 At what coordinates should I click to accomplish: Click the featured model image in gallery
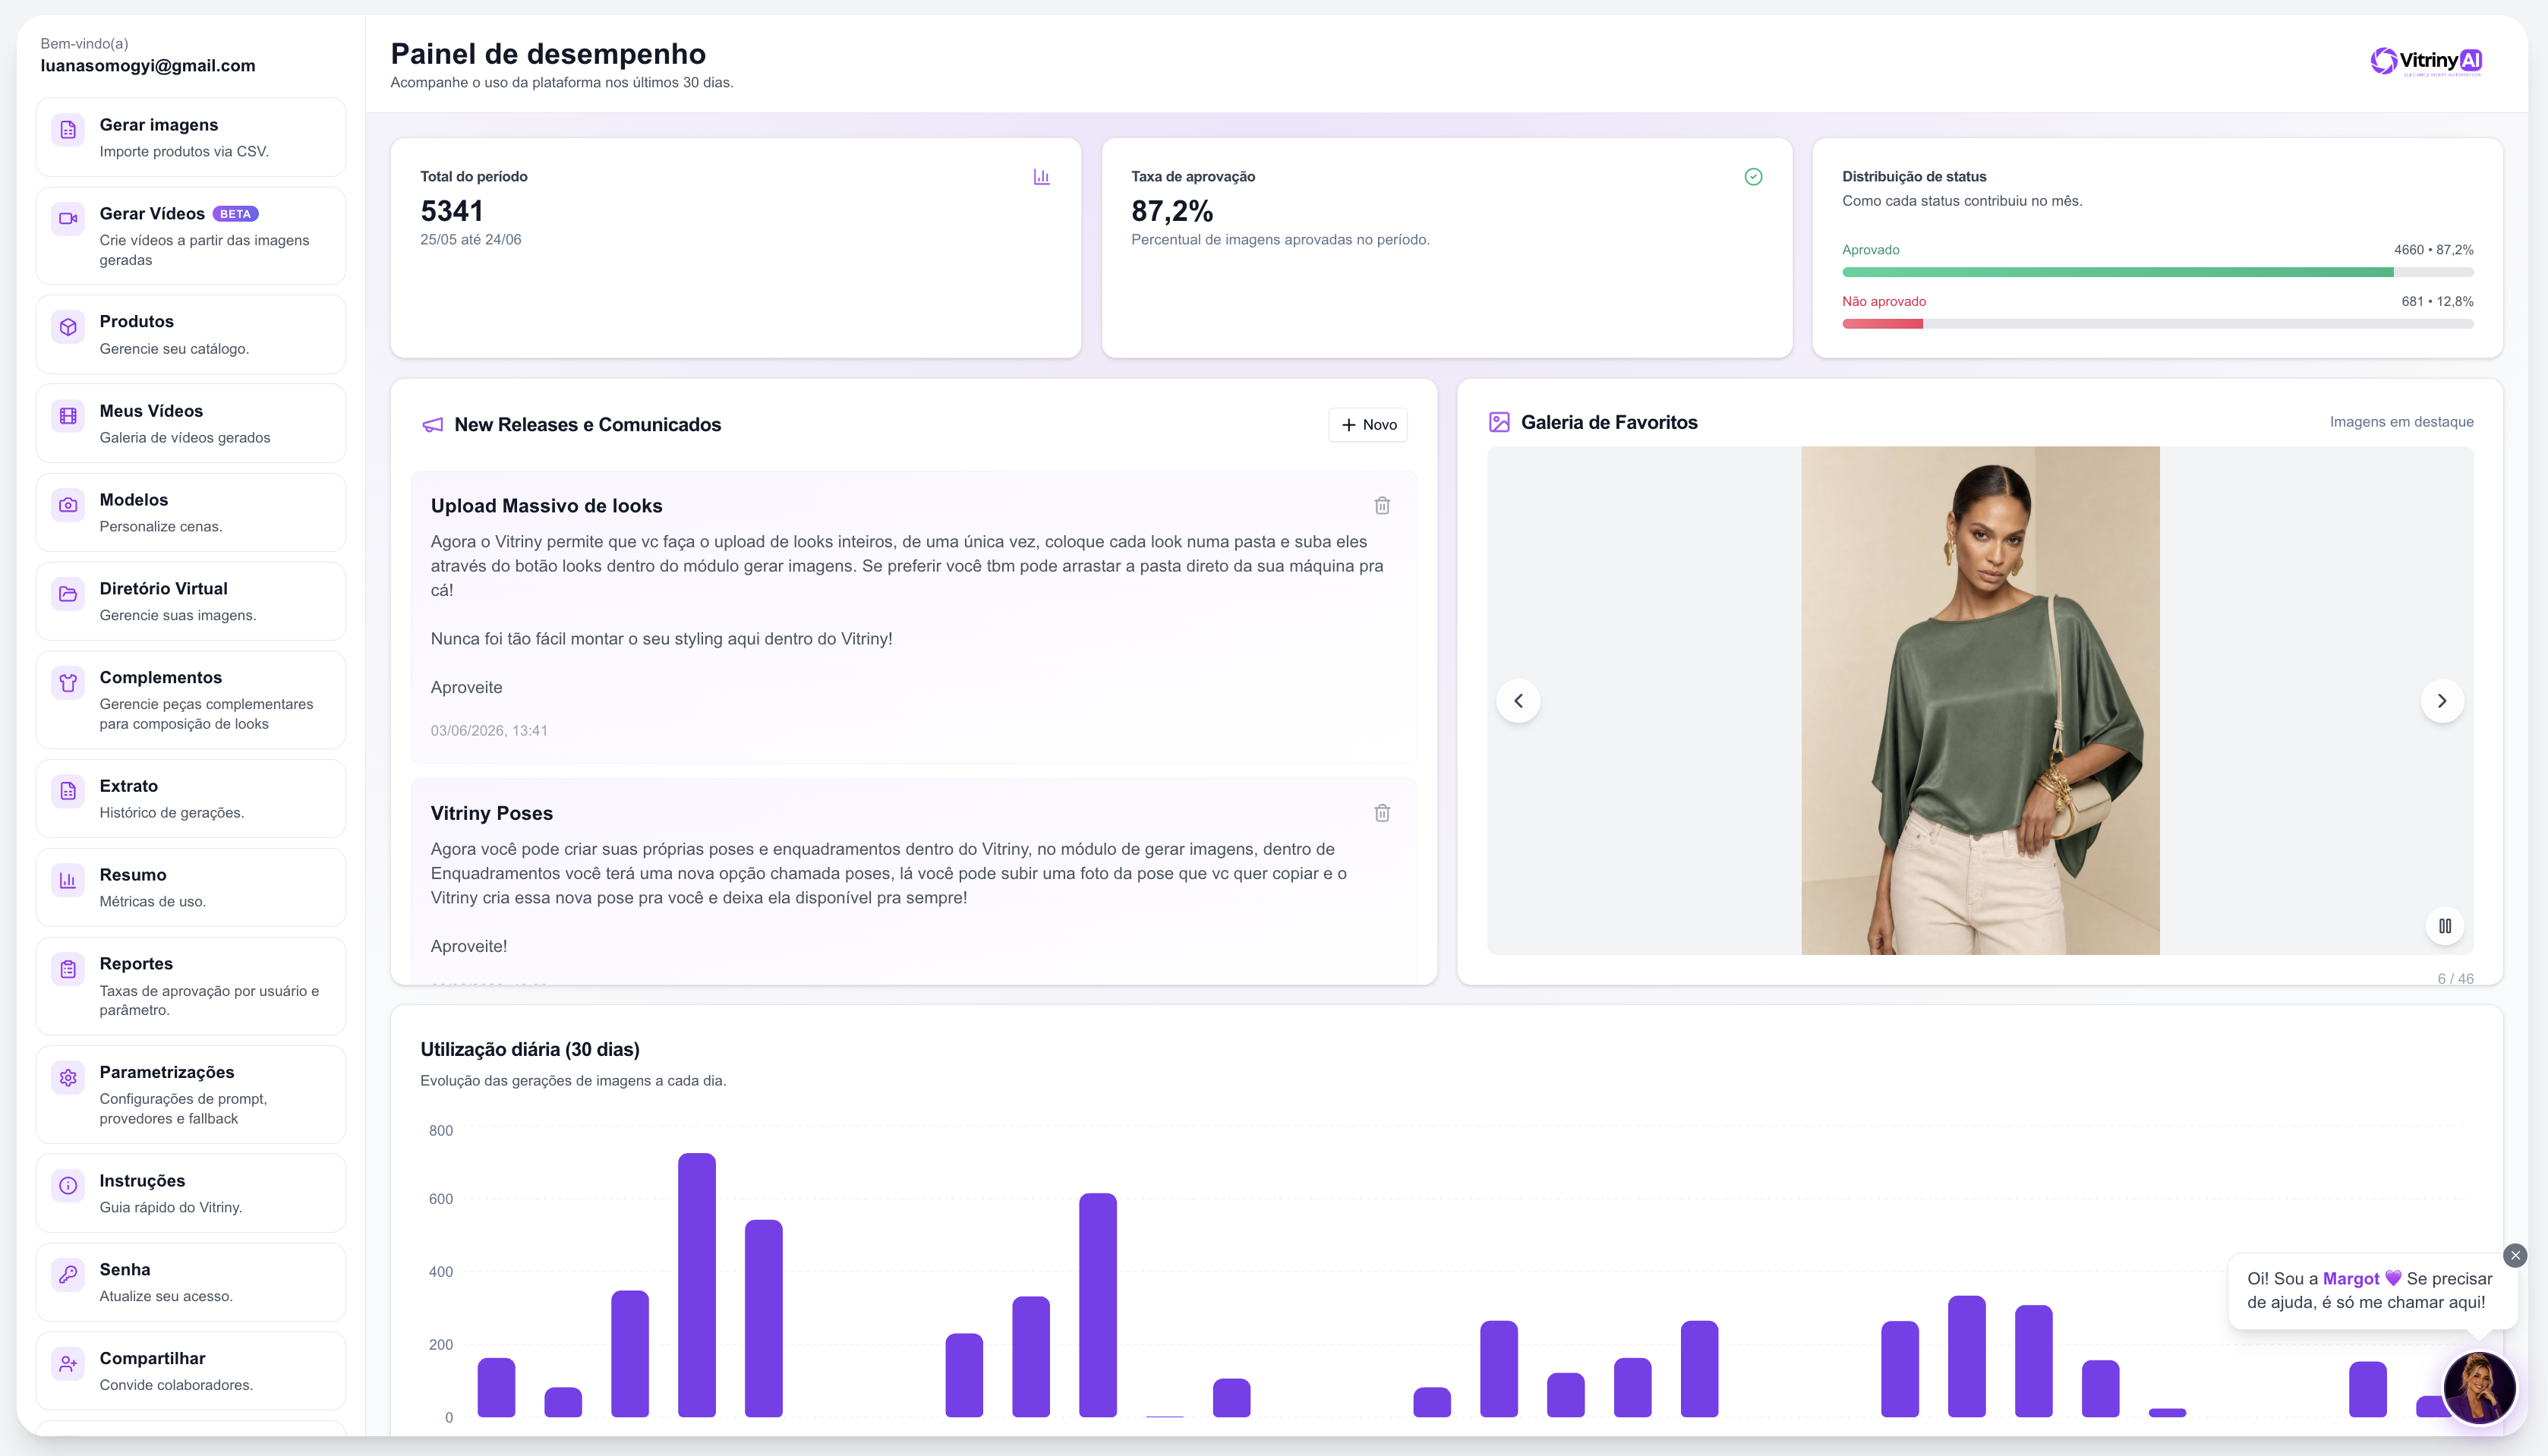click(x=1980, y=700)
